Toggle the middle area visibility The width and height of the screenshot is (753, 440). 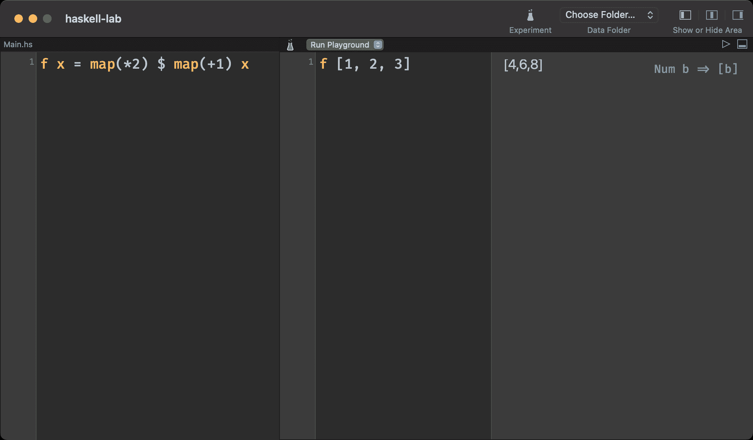point(711,15)
